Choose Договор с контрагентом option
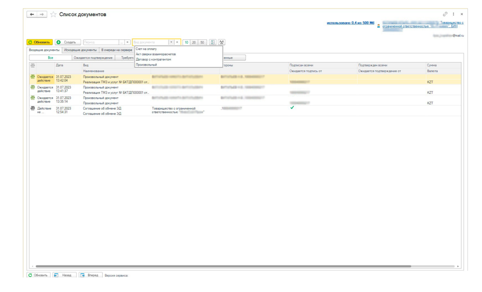The height and width of the screenshot is (292, 482). (153, 59)
